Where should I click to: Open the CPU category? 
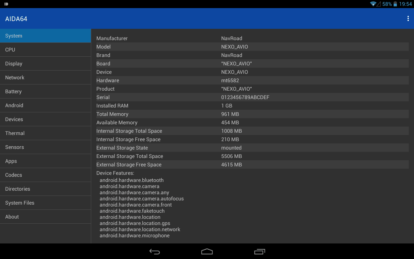46,50
